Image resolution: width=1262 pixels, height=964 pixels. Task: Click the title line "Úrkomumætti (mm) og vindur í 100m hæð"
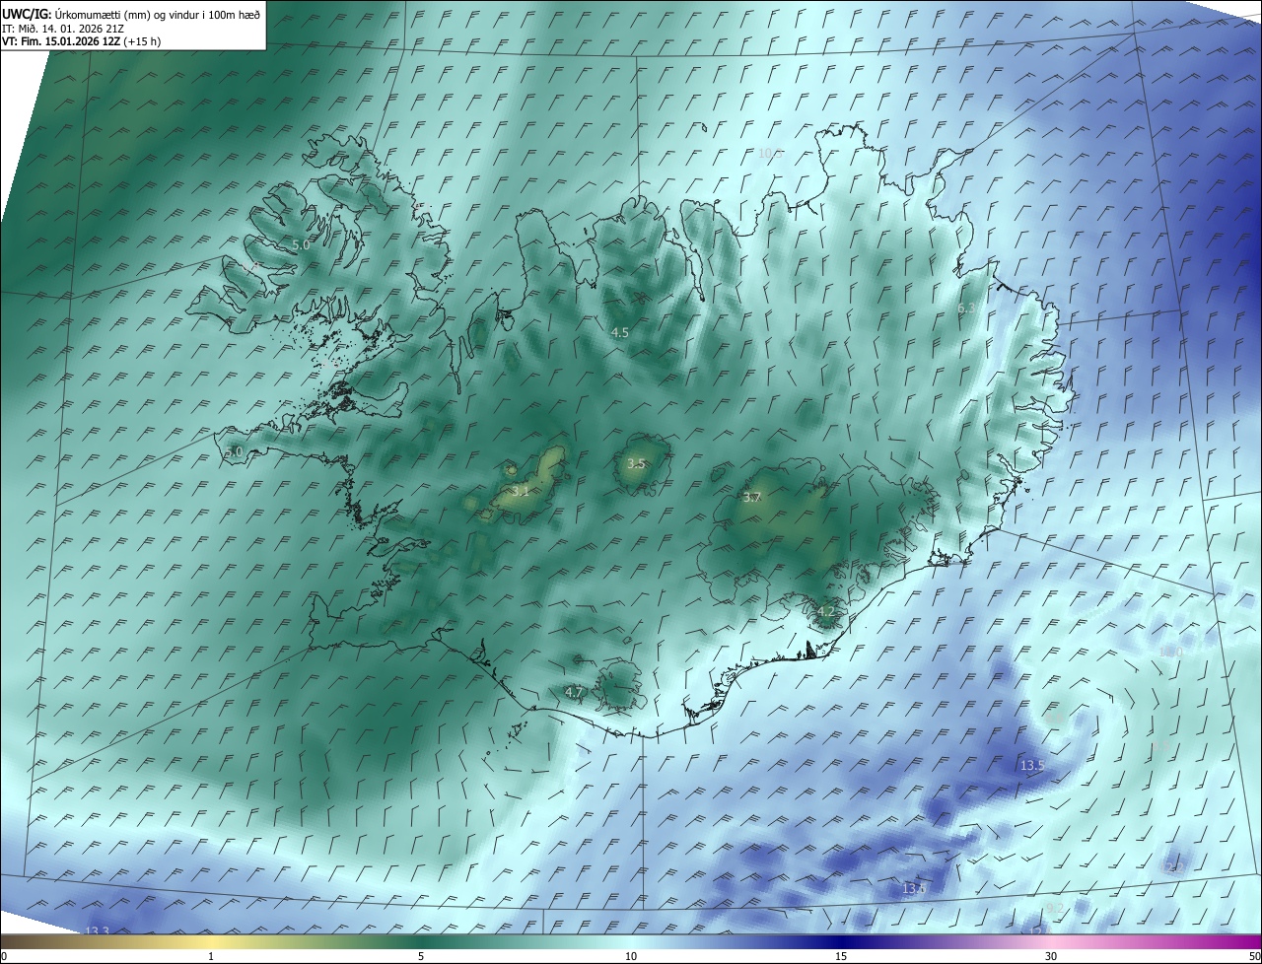157,16
